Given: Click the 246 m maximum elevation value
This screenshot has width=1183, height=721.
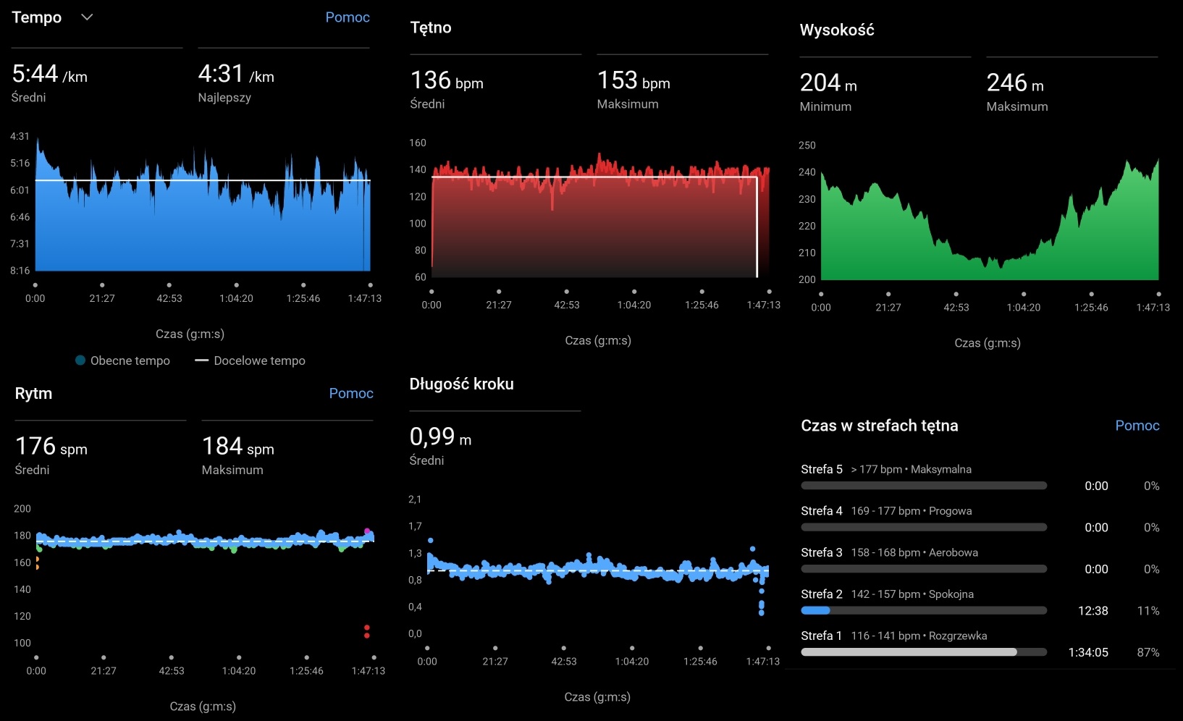Looking at the screenshot, I should (1014, 83).
